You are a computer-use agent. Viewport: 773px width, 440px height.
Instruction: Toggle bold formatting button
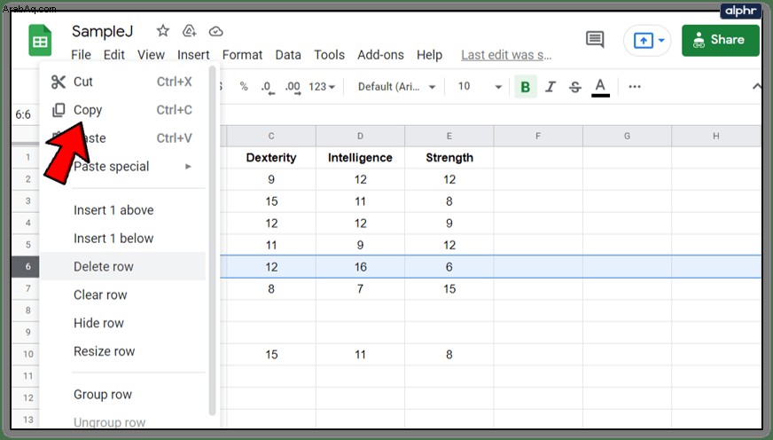click(x=526, y=87)
